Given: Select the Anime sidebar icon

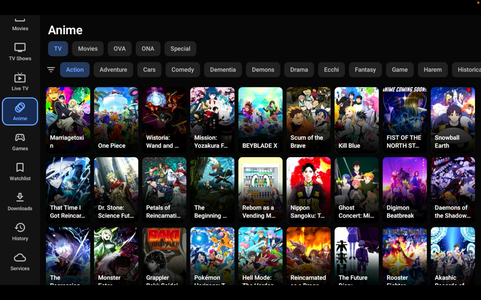Looking at the screenshot, I should pos(20,107).
